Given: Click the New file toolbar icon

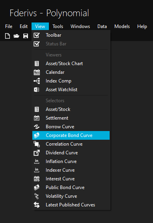Looking at the screenshot, I should coord(7,36).
